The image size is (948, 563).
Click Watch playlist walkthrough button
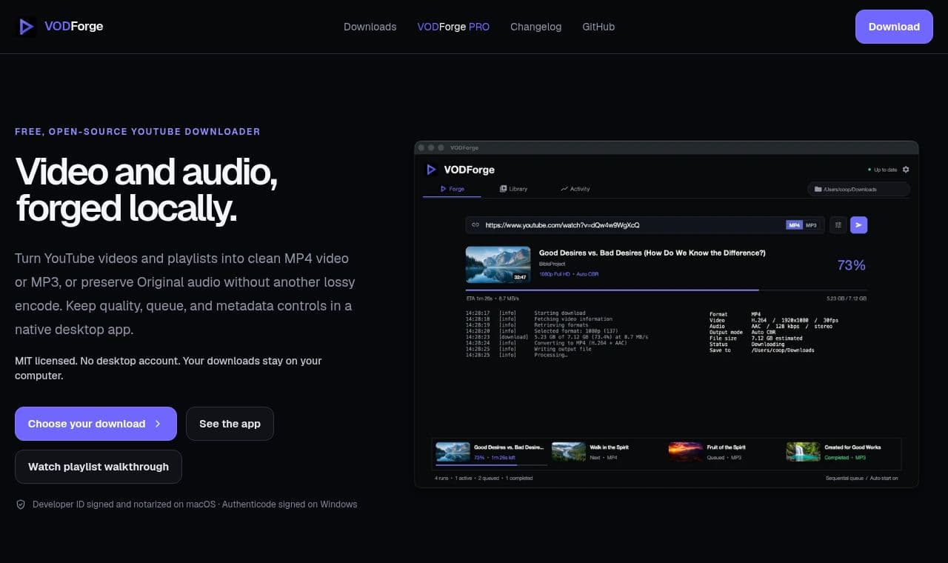(99, 467)
